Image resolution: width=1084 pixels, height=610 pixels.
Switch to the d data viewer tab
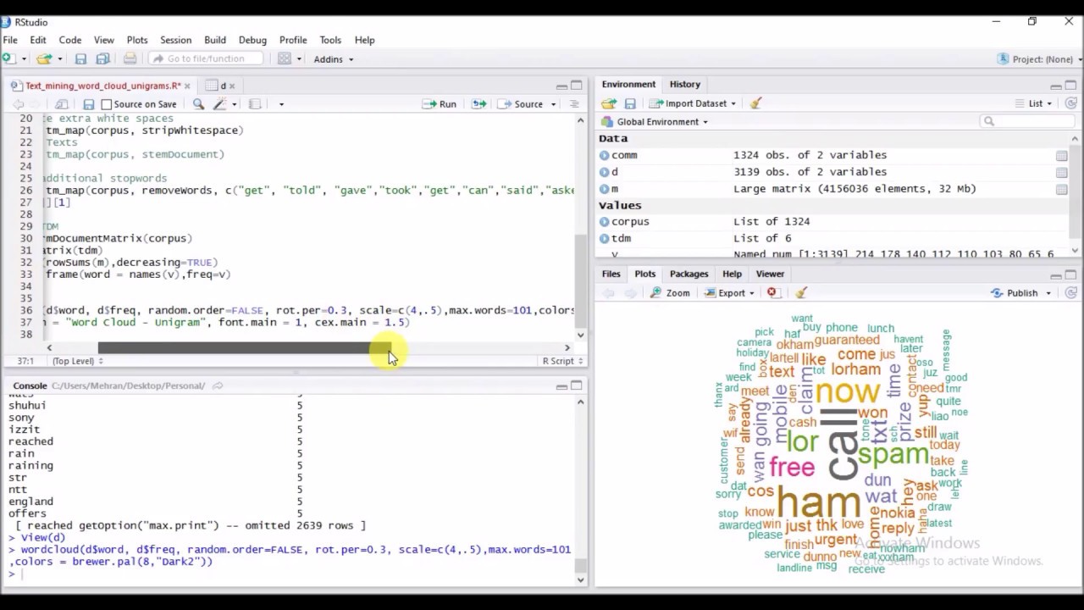(223, 86)
